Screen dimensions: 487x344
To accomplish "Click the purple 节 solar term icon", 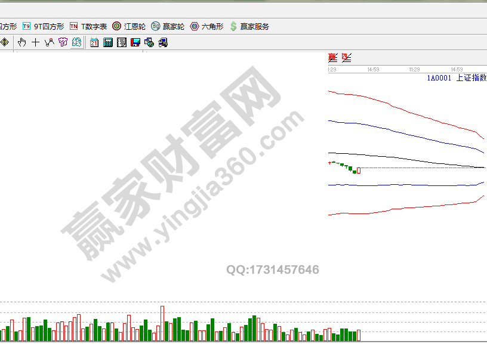I will pos(63,42).
